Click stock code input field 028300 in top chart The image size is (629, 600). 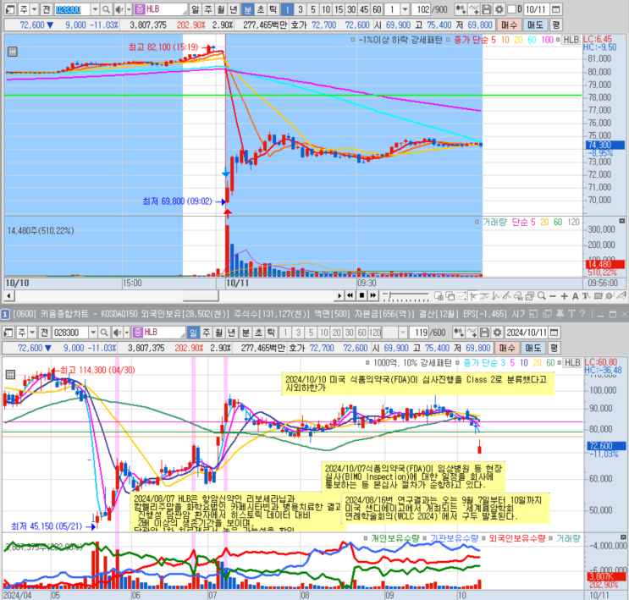(72, 9)
